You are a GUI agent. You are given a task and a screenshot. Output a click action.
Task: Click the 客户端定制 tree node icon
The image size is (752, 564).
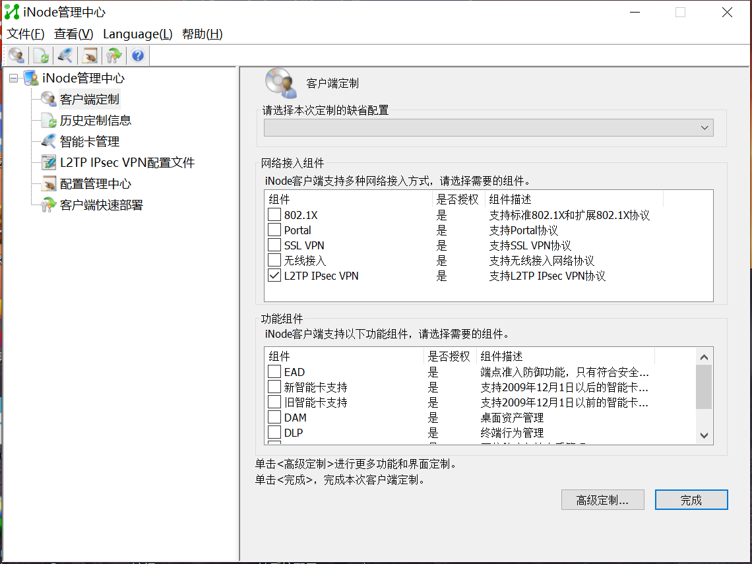tap(48, 99)
